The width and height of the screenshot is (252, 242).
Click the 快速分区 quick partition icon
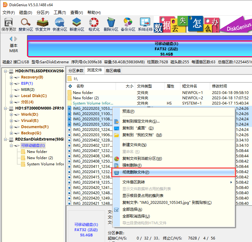click(60, 24)
